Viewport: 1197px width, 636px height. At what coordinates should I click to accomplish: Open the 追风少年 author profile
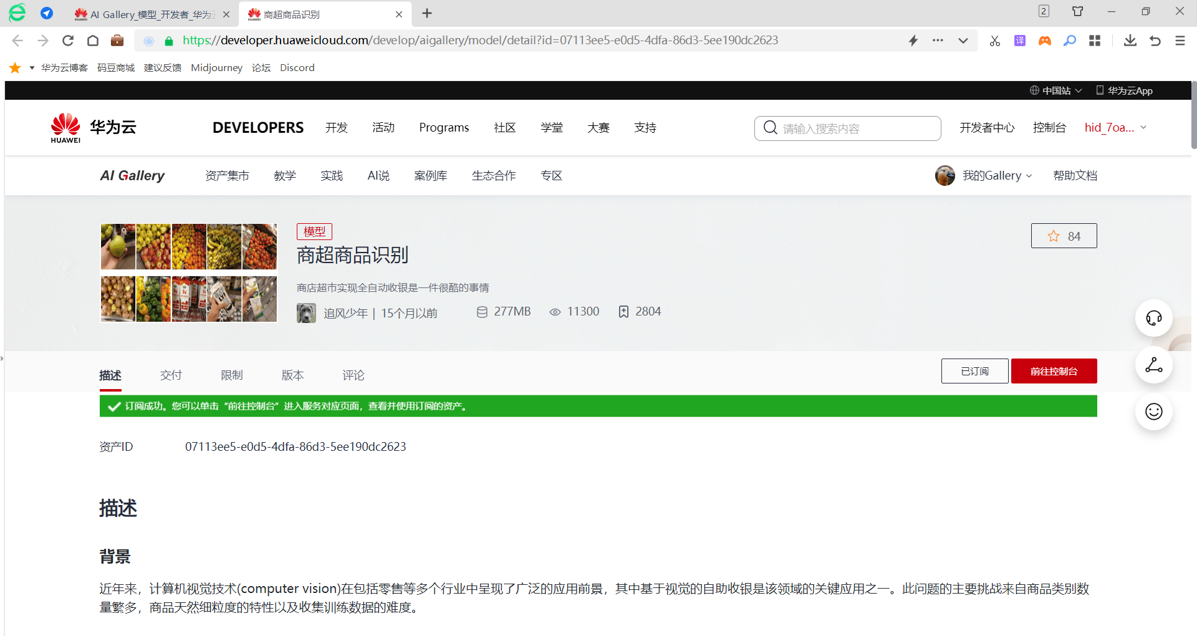[x=345, y=313]
